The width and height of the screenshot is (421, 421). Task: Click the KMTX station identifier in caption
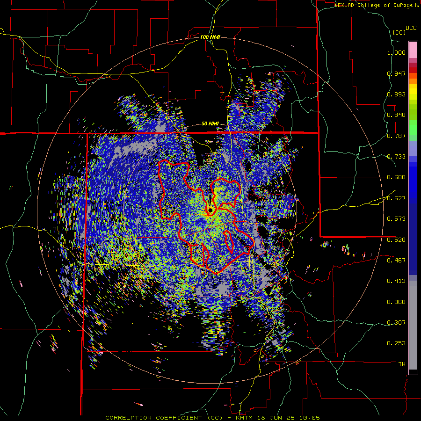click(245, 418)
